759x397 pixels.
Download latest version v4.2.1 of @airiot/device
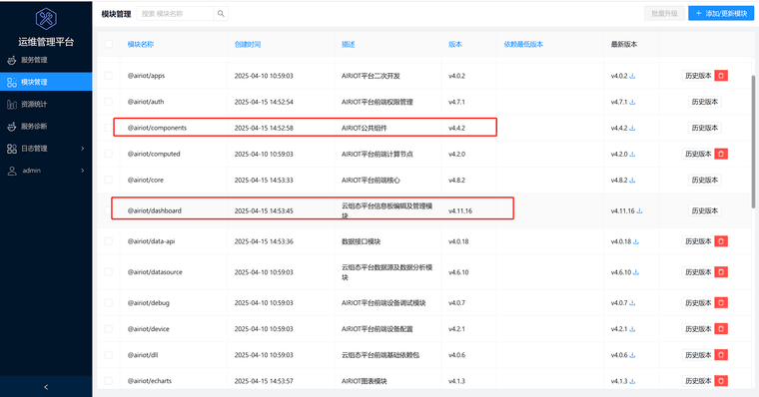pos(632,329)
